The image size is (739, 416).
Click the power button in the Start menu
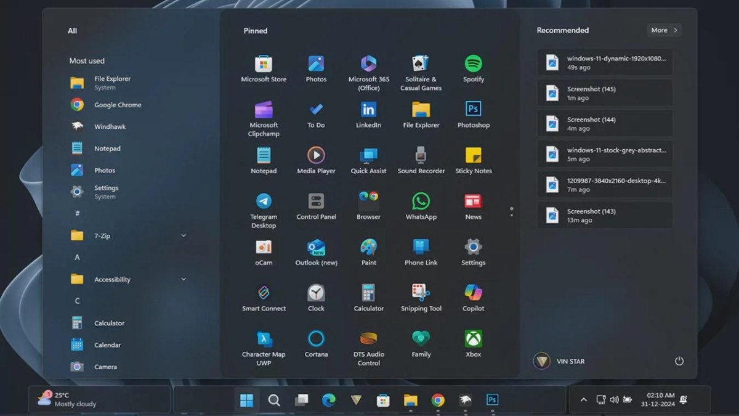[679, 361]
